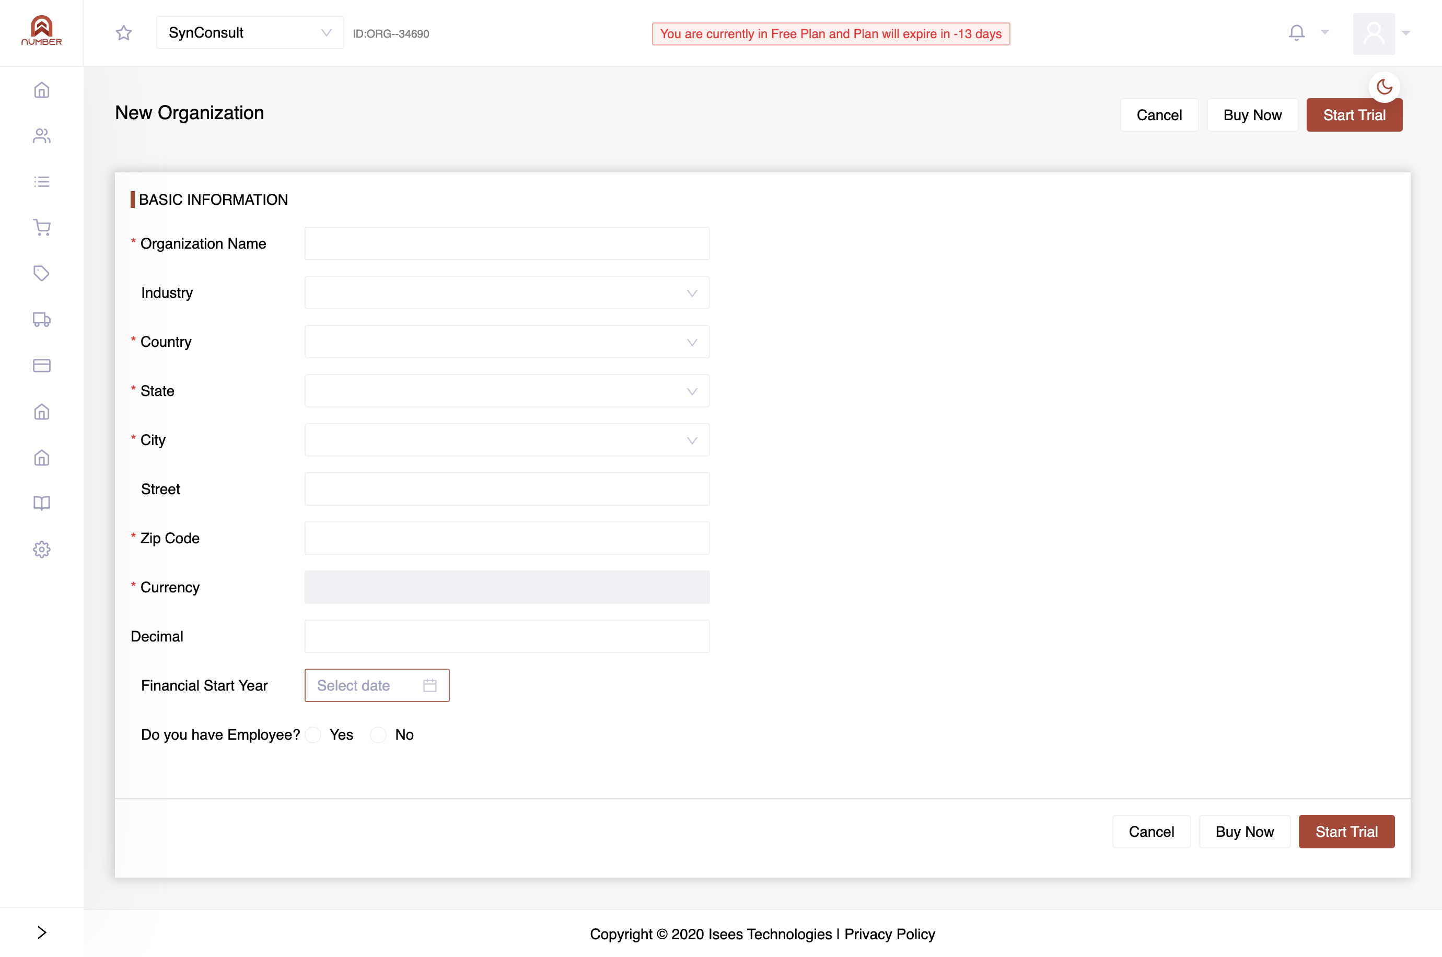Click the Number app logo
The height and width of the screenshot is (957, 1442).
41,31
